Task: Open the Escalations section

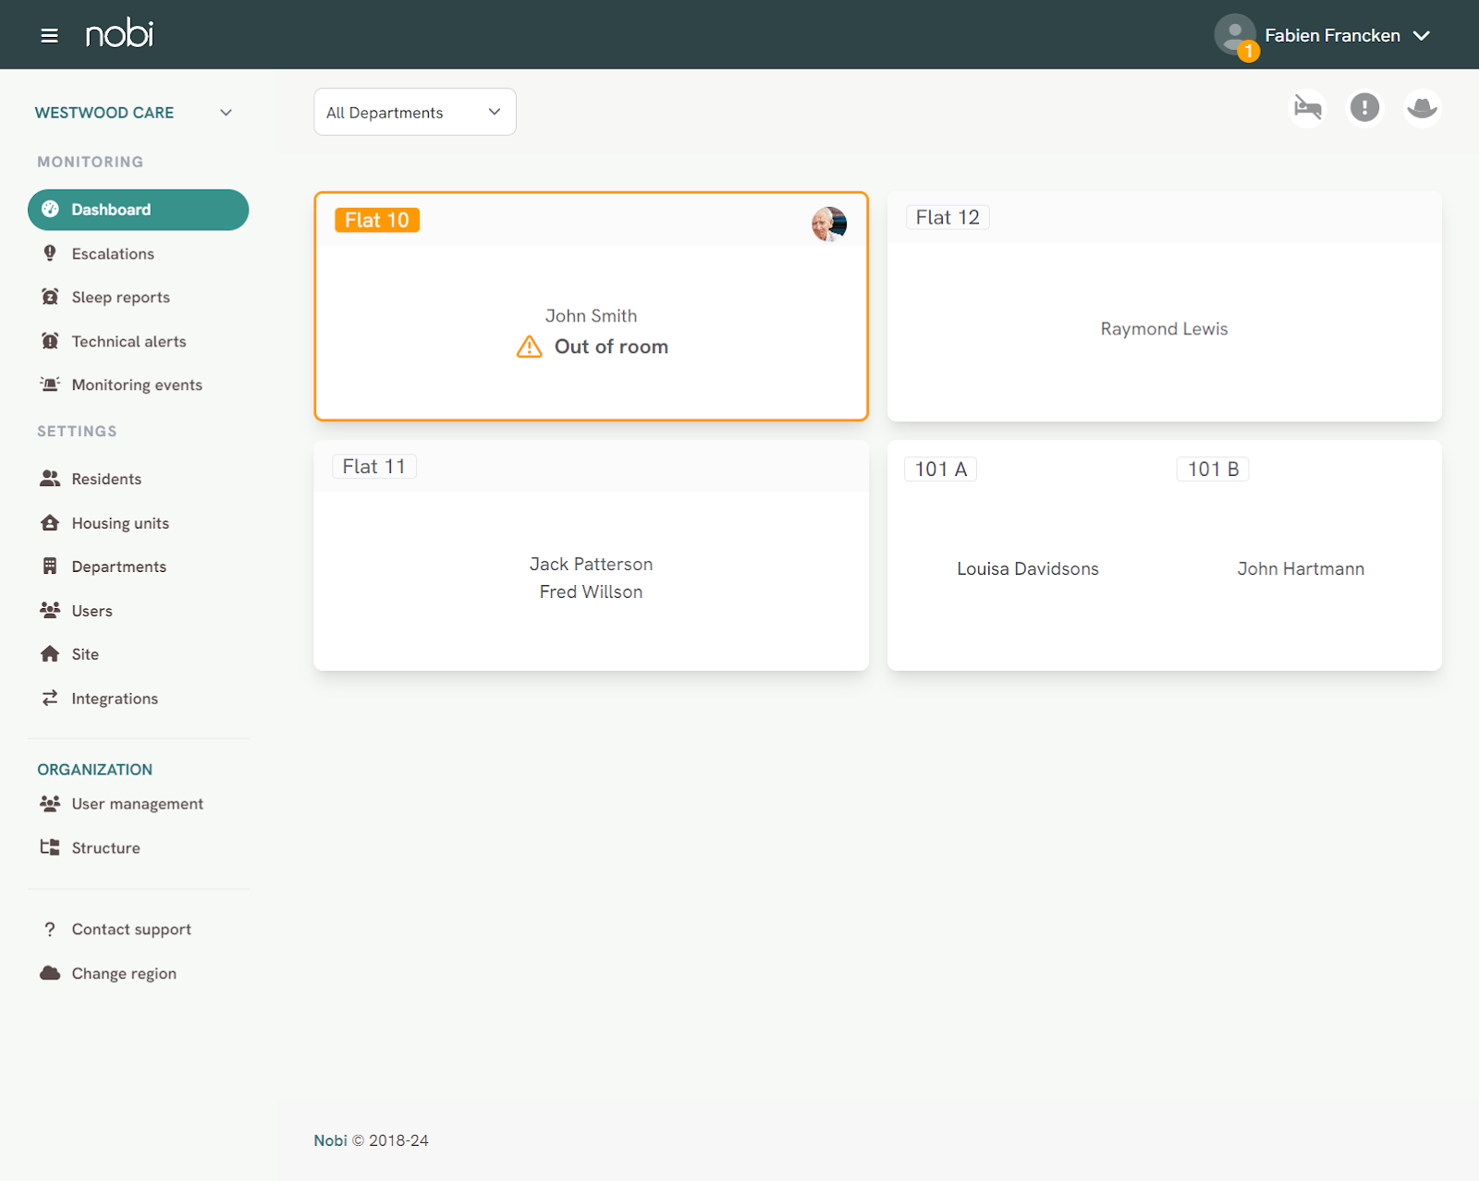Action: [113, 253]
